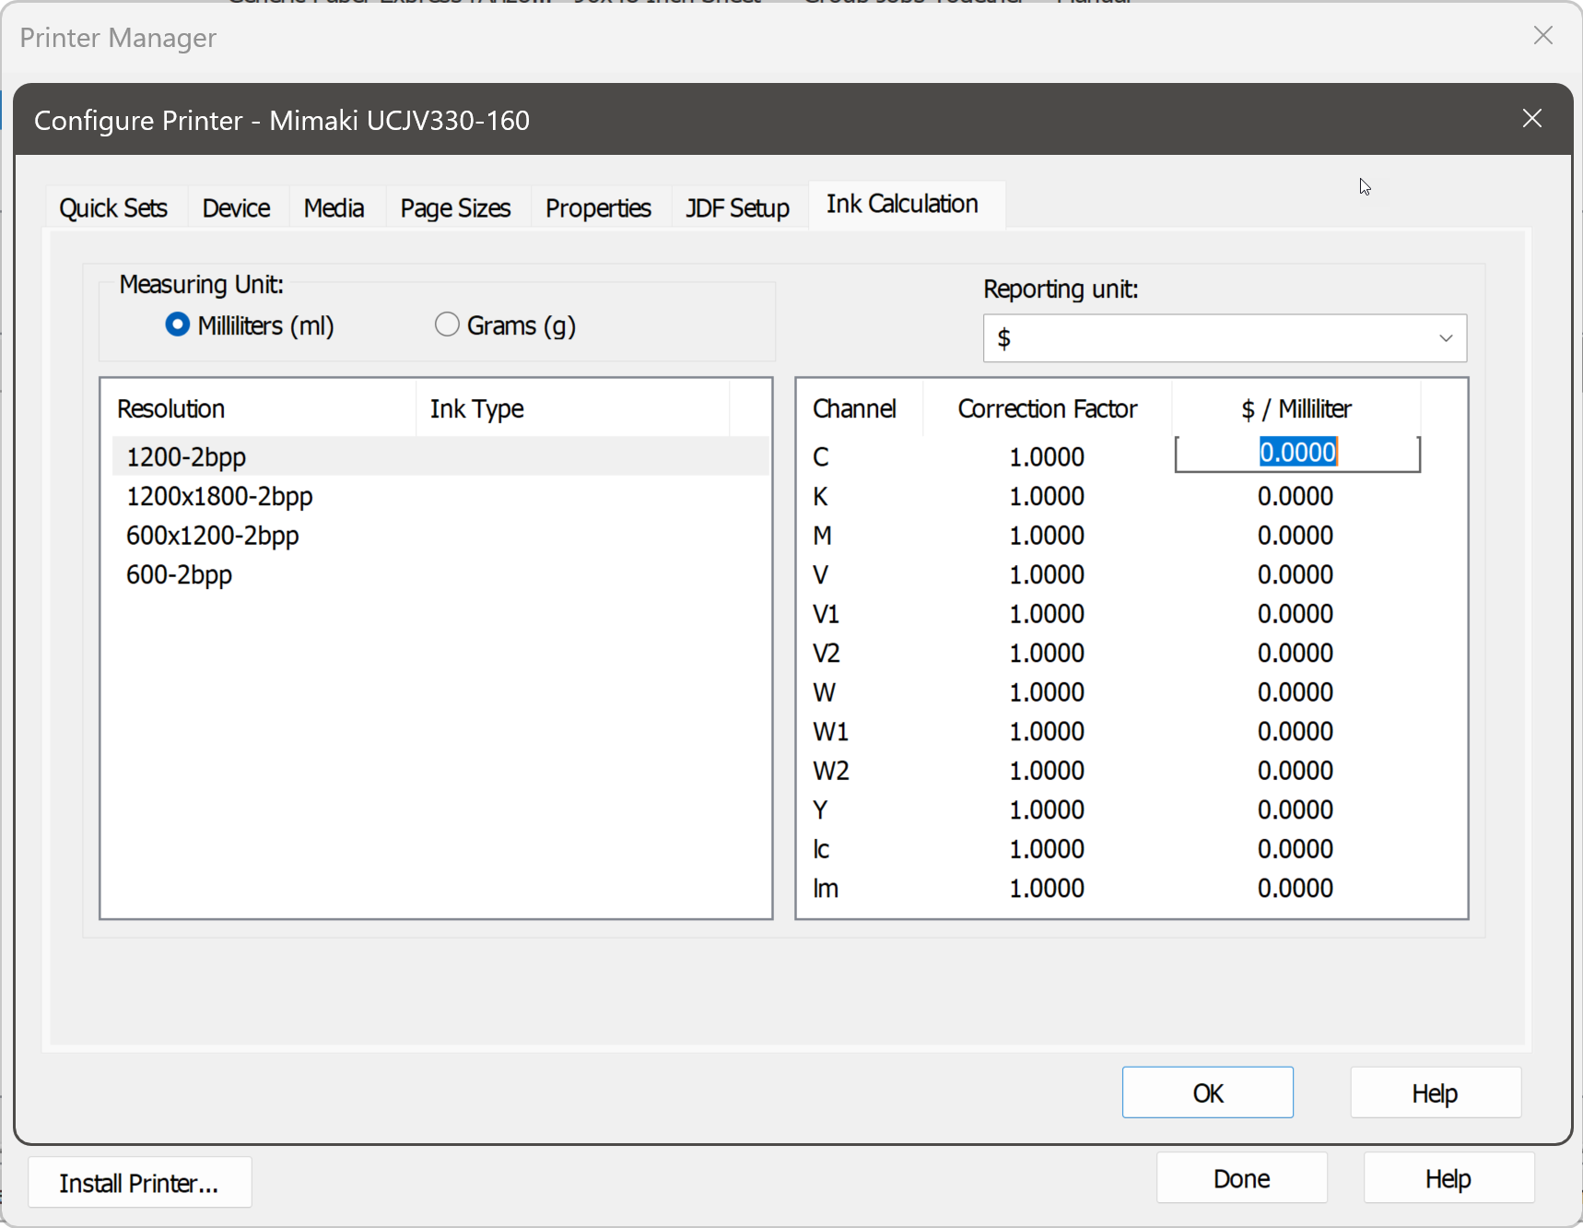1583x1228 pixels.
Task: Select the lm channel label
Action: point(826,888)
